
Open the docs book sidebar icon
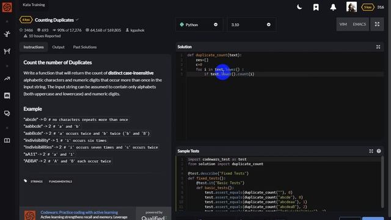coord(7,141)
